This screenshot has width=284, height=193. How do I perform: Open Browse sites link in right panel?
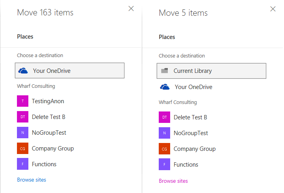click(x=173, y=181)
